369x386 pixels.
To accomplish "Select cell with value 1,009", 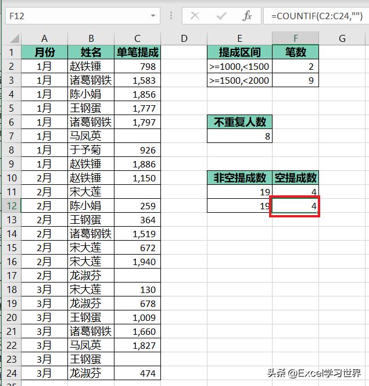I will [137, 317].
